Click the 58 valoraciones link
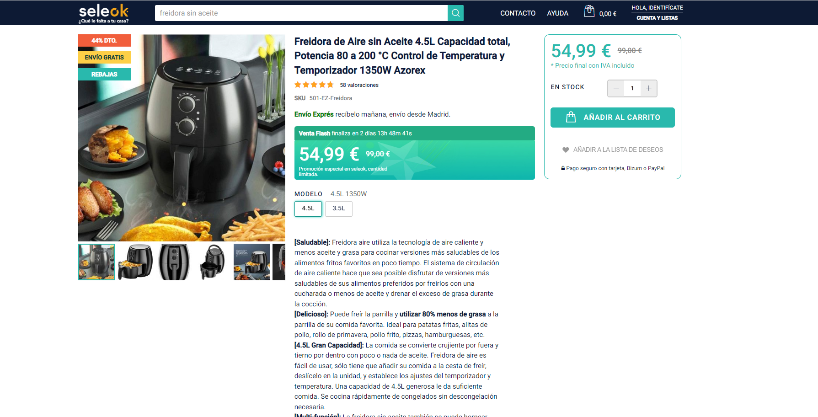Viewport: 818px width, 417px height. [x=359, y=85]
